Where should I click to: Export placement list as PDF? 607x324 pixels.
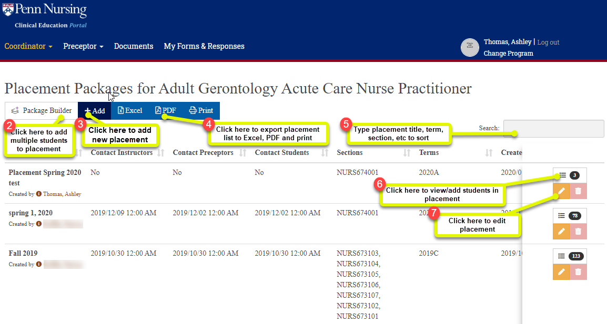[x=165, y=111]
